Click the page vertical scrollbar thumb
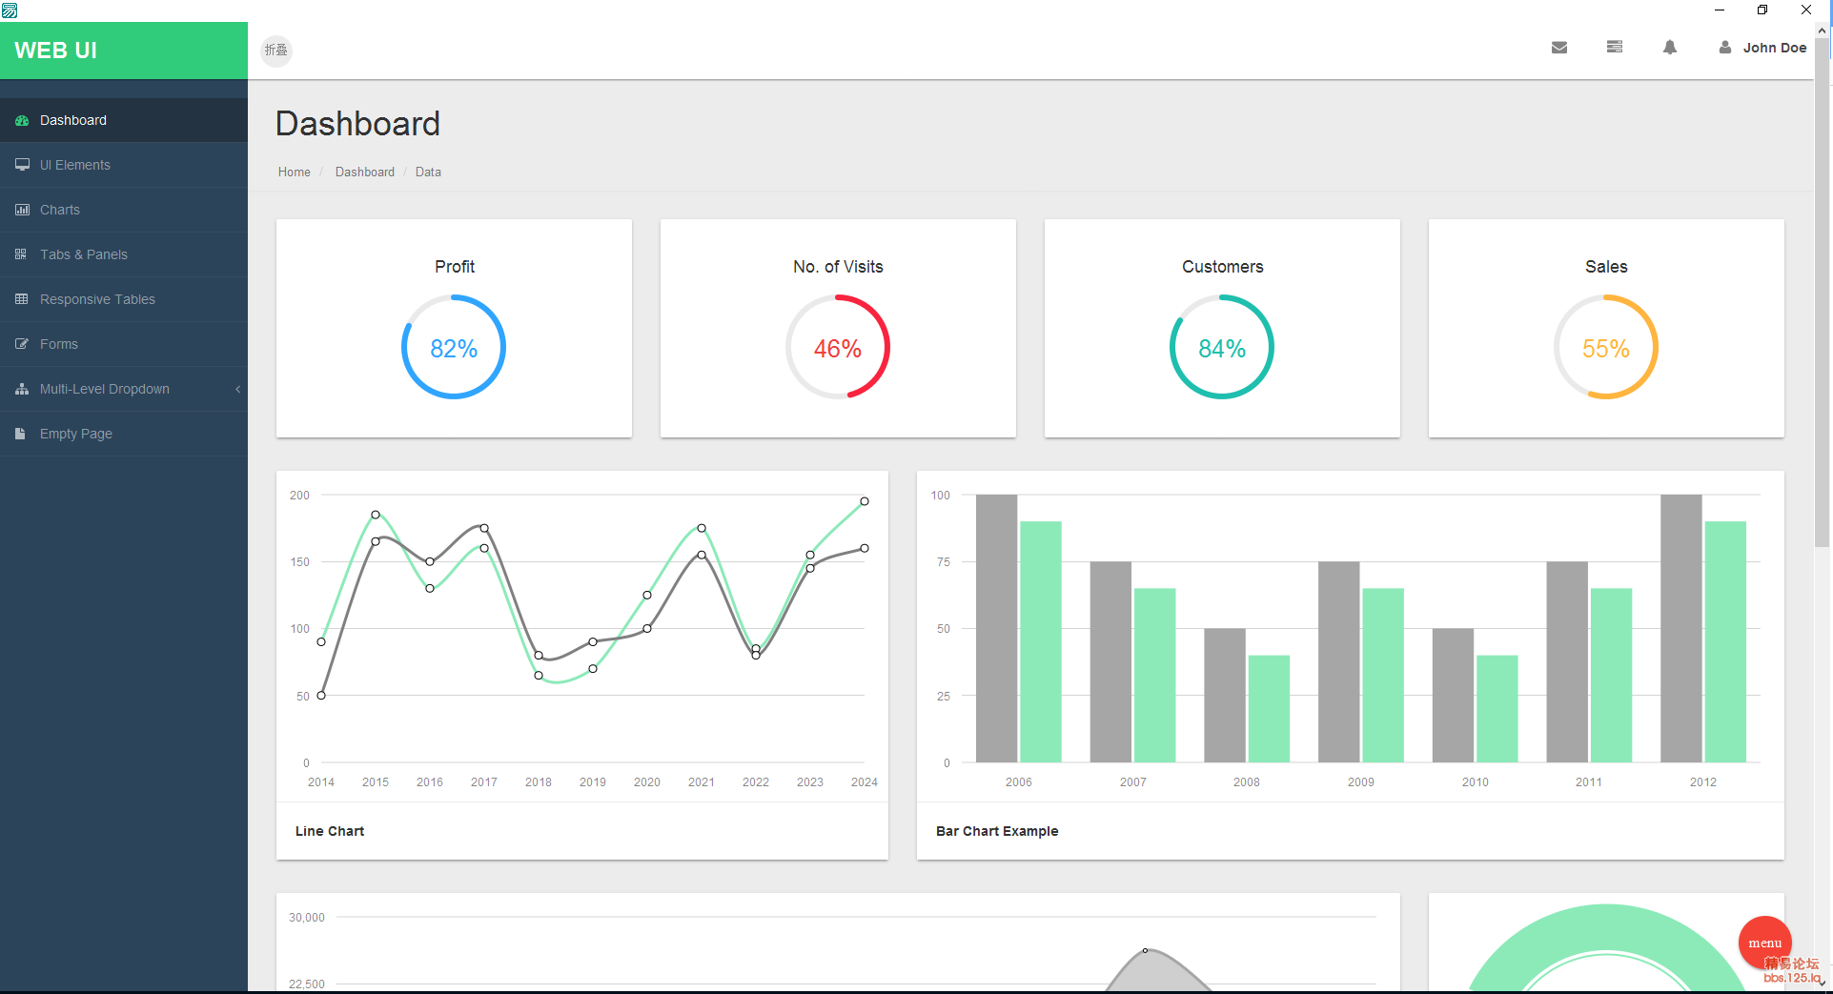This screenshot has height=994, width=1833. 1823,291
